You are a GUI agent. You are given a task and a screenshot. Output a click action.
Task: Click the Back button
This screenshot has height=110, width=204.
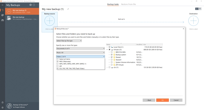click(x=149, y=100)
